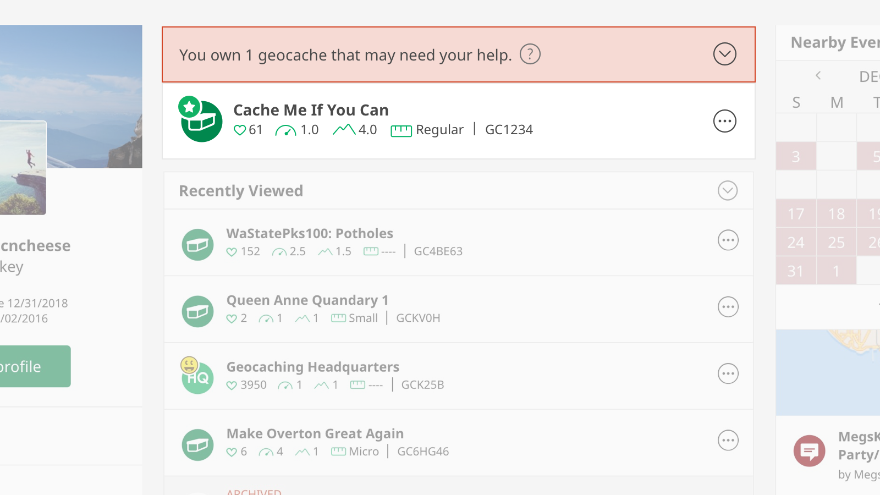Open WaStatePks100: Potholes cache link

coord(310,234)
